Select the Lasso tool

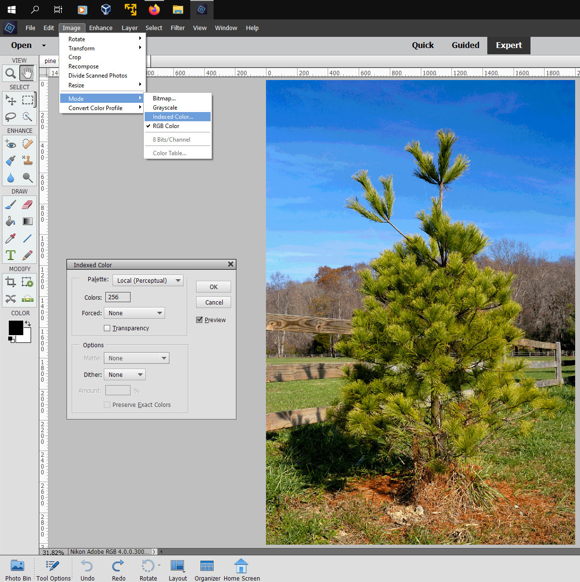click(x=11, y=117)
